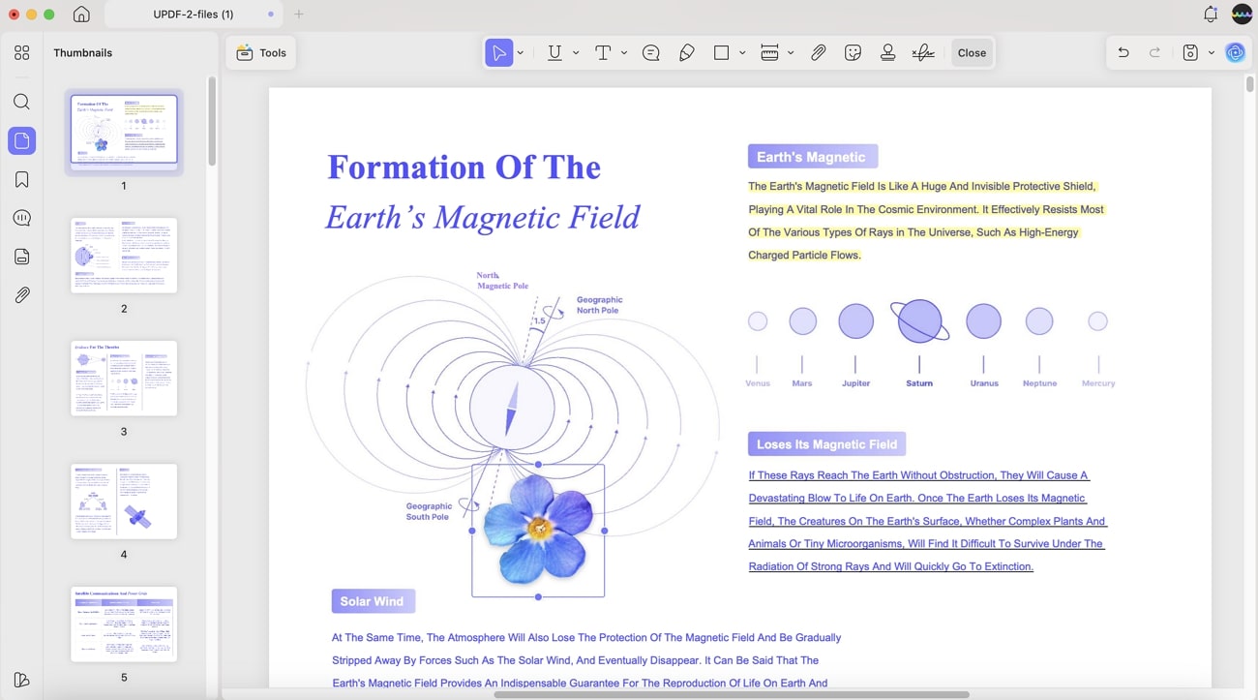Open the search panel in sidebar
The width and height of the screenshot is (1258, 700).
22,102
